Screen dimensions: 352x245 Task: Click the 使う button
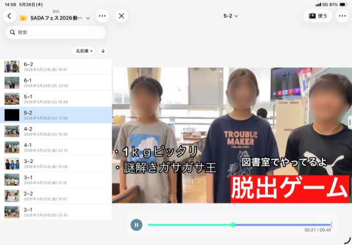[318, 16]
